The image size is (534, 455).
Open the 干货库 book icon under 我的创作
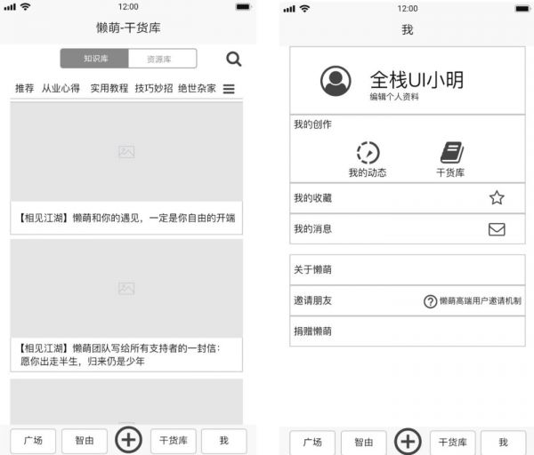click(x=451, y=152)
